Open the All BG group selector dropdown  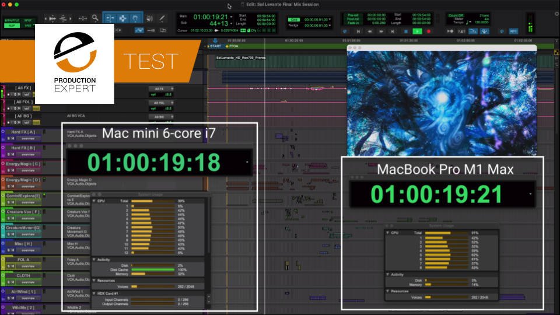click(x=161, y=117)
